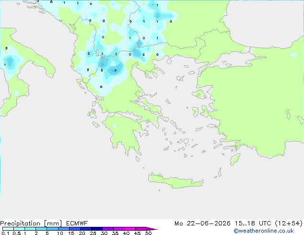304x235 pixels.
Task: Click the '35' legend scale label
Action: coord(115,233)
